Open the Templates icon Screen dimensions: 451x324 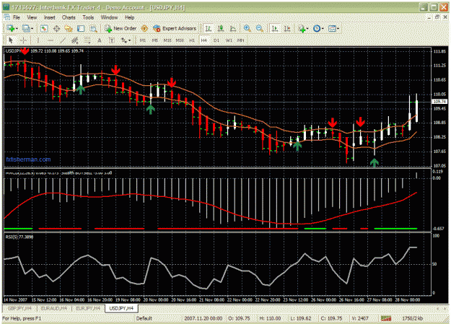click(332, 28)
